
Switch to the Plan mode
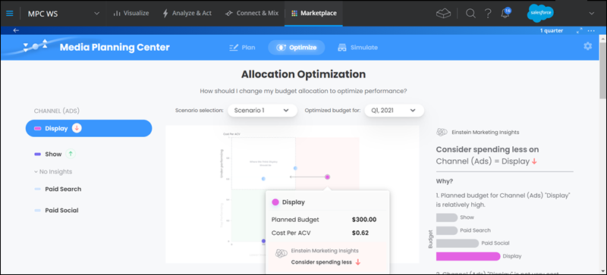pyautogui.click(x=242, y=48)
